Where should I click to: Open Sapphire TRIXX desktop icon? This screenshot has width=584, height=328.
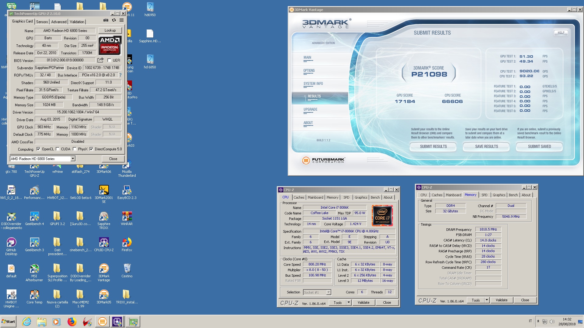click(104, 220)
